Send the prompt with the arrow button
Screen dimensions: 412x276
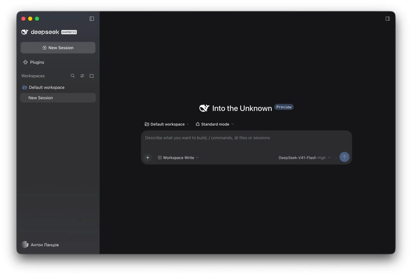pyautogui.click(x=344, y=157)
